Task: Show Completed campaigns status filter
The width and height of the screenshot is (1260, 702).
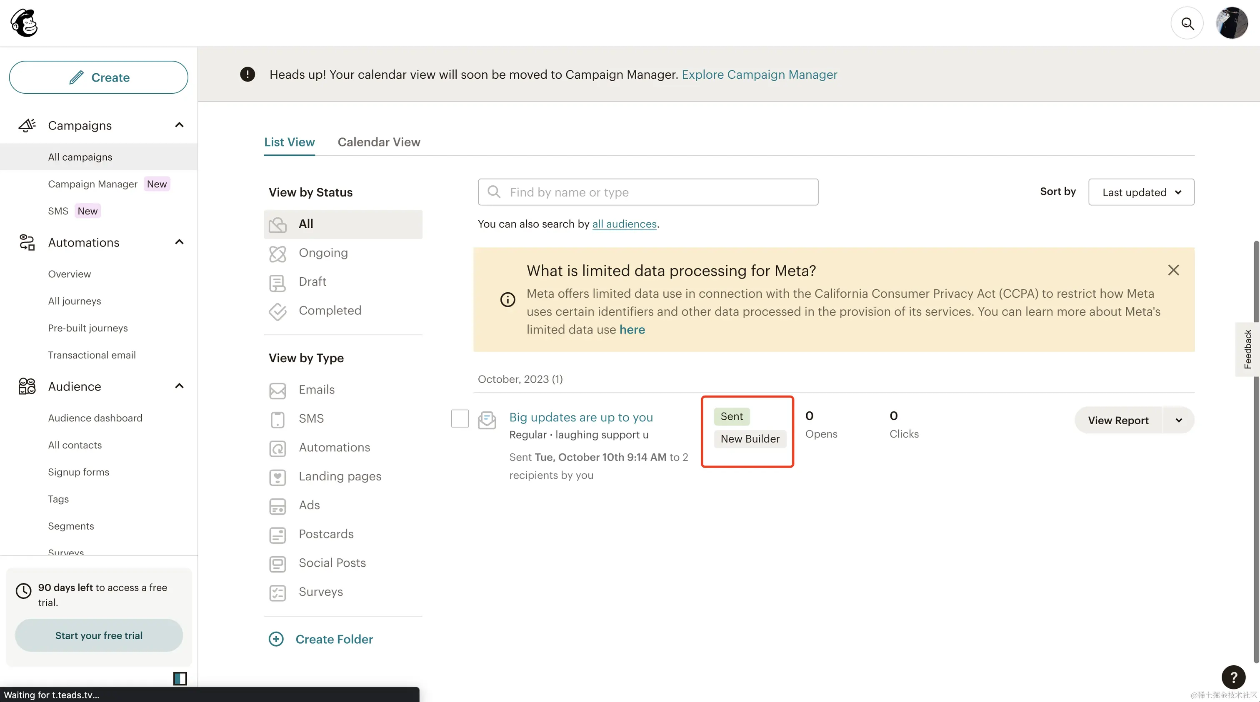Action: coord(330,311)
